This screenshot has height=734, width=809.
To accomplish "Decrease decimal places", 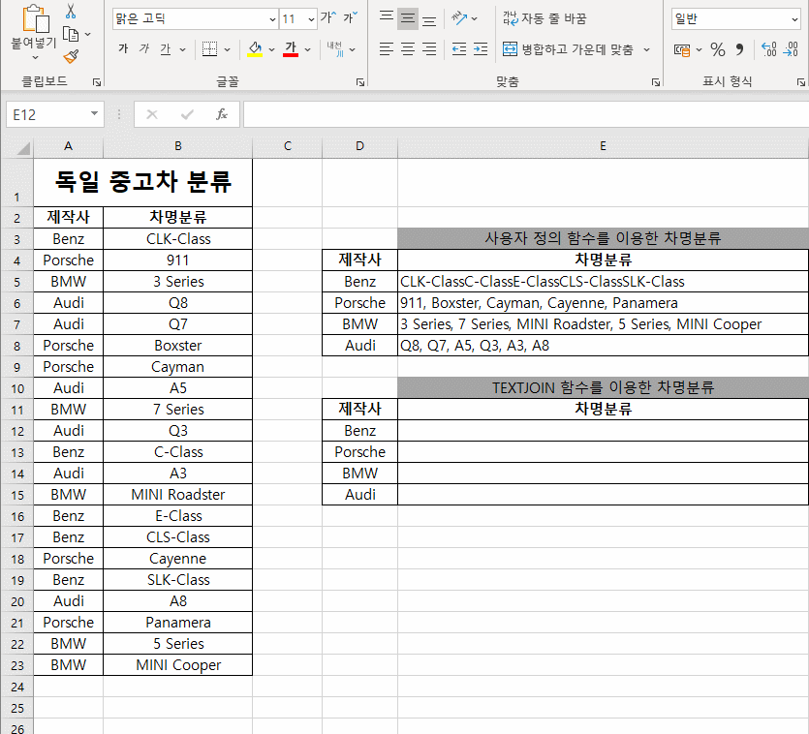I will pos(791,49).
